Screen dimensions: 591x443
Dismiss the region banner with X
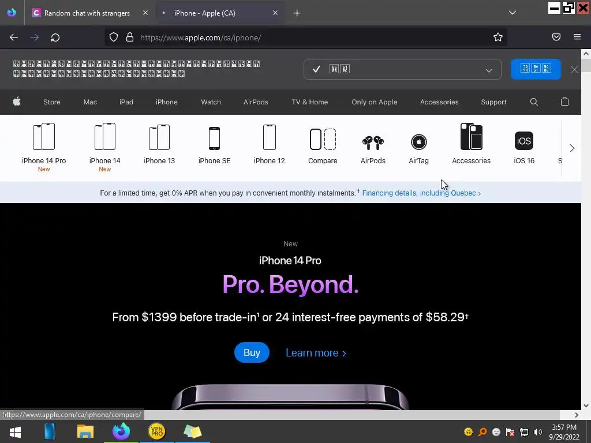574,70
